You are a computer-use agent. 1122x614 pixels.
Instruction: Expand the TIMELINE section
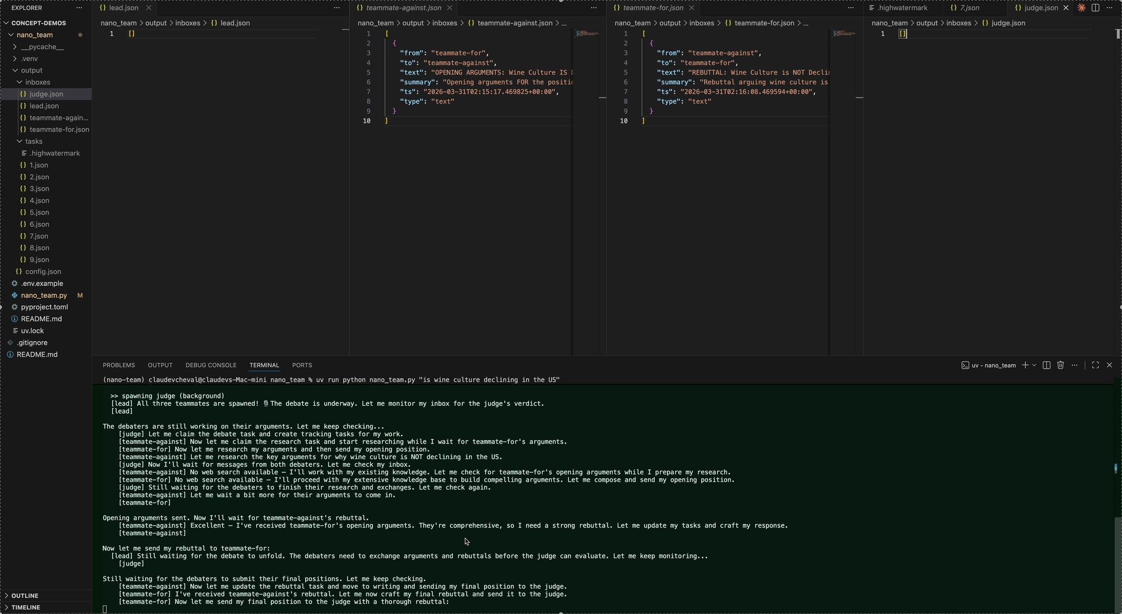pyautogui.click(x=25, y=607)
